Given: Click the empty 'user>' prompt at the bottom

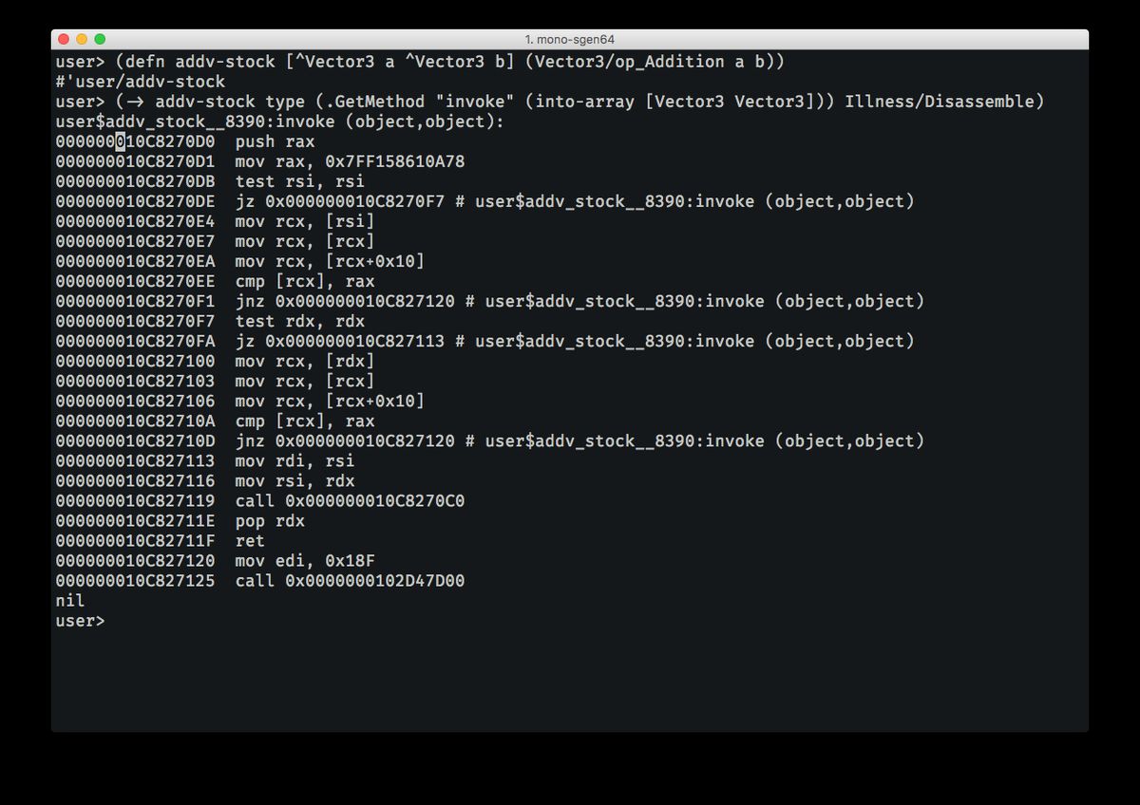Looking at the screenshot, I should pyautogui.click(x=80, y=621).
